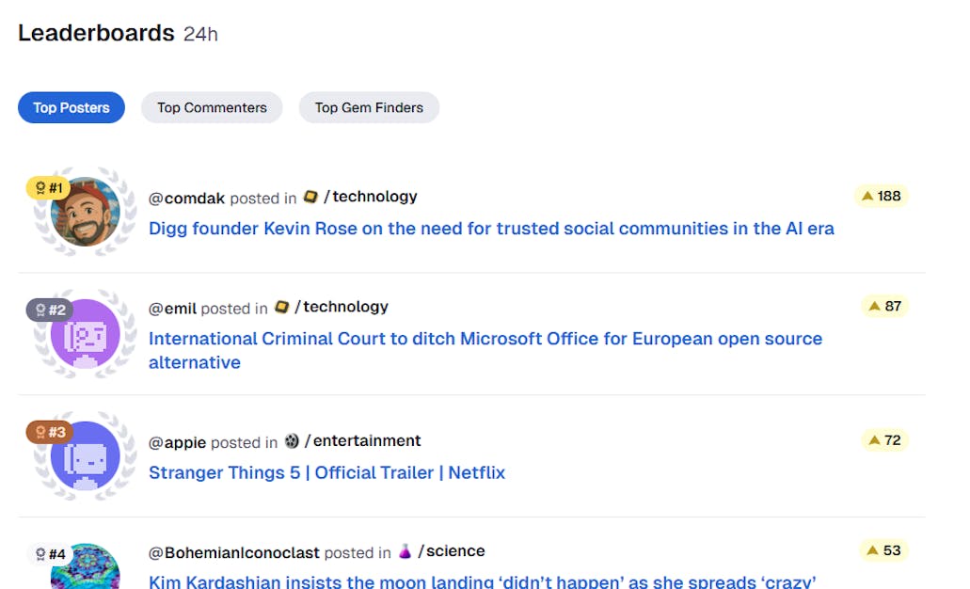Click appie's blue pixel avatar
This screenshot has height=589, width=970.
point(86,455)
